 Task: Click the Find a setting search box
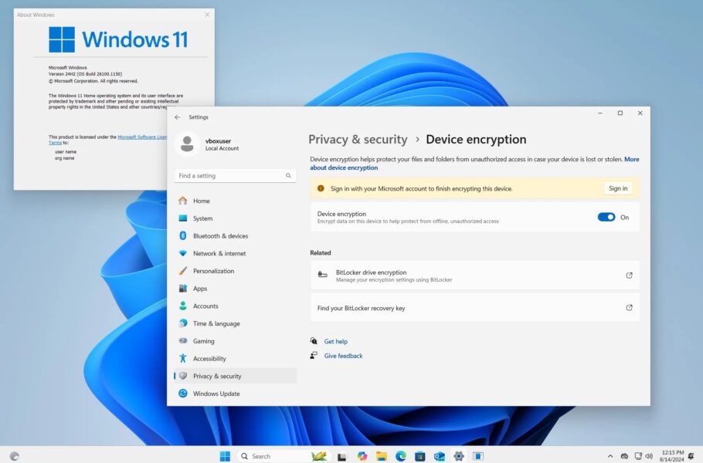coord(230,176)
